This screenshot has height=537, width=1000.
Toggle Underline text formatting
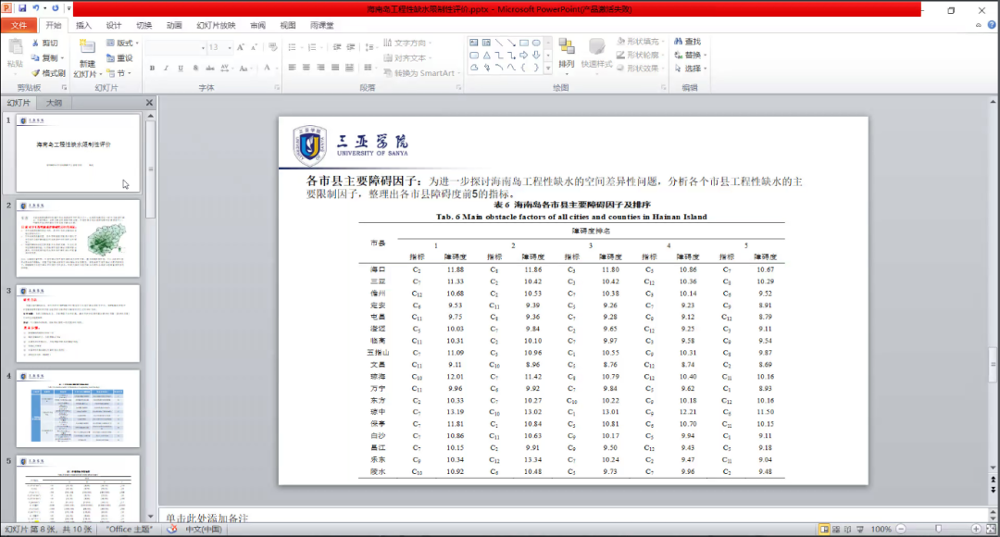click(180, 68)
